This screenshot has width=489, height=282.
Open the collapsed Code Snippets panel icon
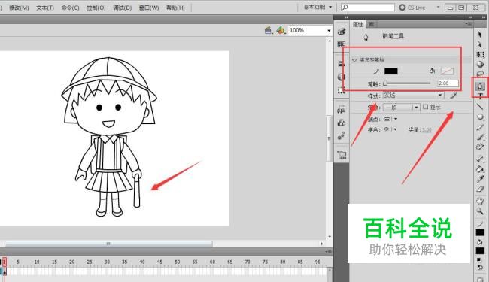point(342,109)
